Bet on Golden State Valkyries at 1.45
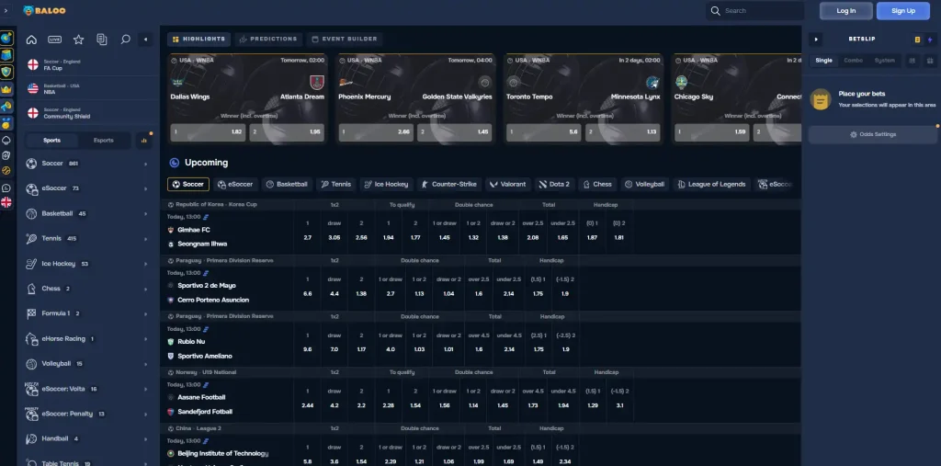 [x=454, y=132]
